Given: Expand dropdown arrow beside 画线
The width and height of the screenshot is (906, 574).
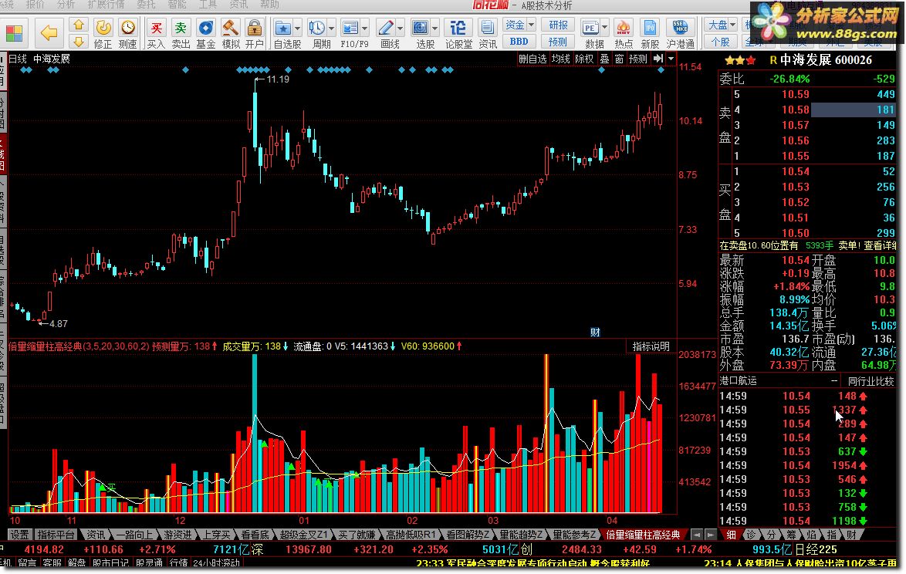Looking at the screenshot, I should [x=400, y=28].
